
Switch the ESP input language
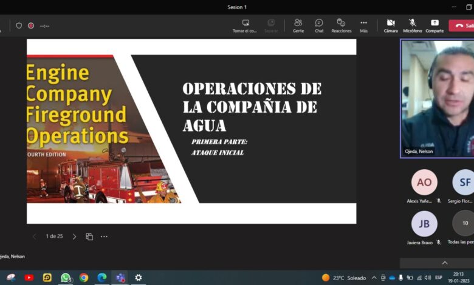[438, 278]
